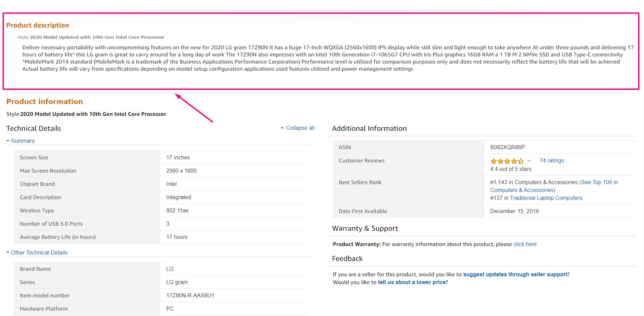The width and height of the screenshot is (644, 316).
Task: Select the '17 inches' value
Action: click(178, 157)
